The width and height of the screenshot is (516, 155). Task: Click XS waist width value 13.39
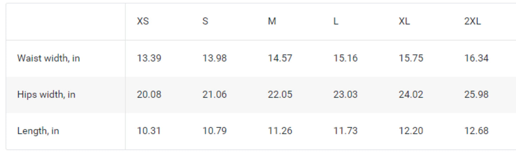(149, 58)
